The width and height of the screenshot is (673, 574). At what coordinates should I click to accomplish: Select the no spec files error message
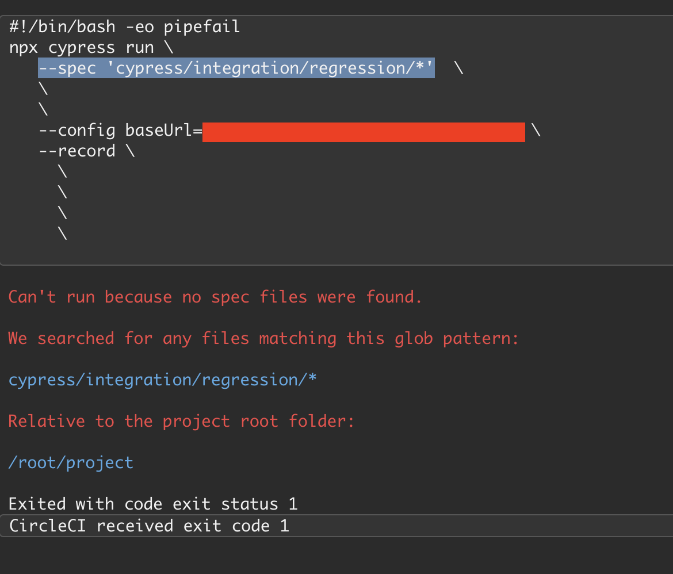point(214,296)
